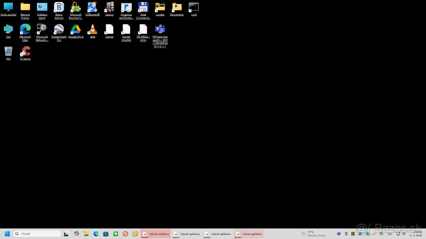Click the SLK keyboard language indicator
The width and height of the screenshot is (426, 239).
390,234
